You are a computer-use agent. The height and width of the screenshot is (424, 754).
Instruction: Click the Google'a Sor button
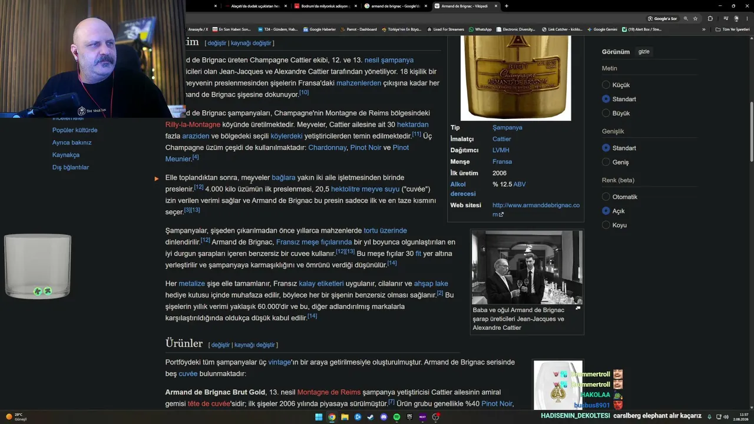(x=663, y=18)
